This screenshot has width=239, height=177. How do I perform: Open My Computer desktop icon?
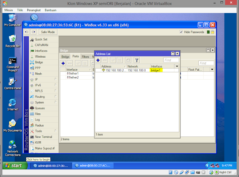click(x=13, y=20)
